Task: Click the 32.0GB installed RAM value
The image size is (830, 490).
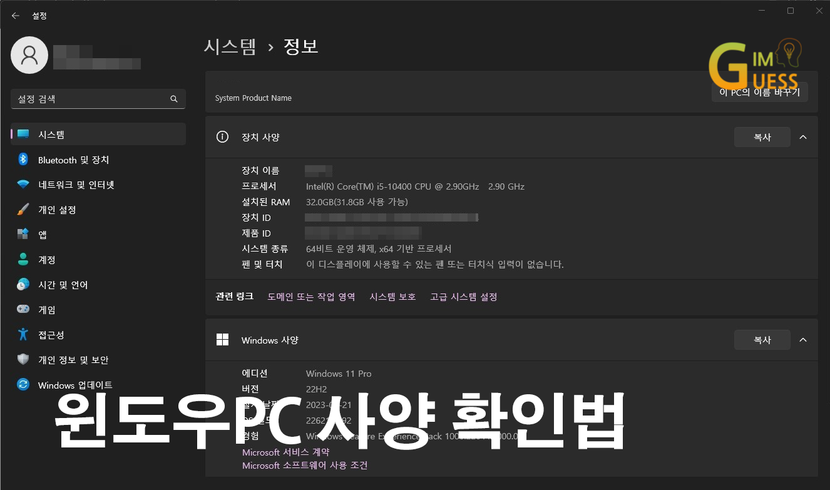Action: pos(357,202)
